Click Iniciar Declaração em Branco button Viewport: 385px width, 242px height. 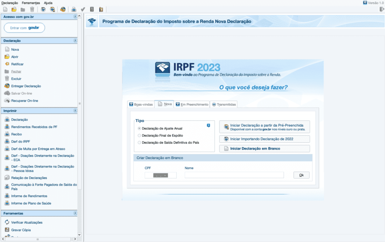264,149
